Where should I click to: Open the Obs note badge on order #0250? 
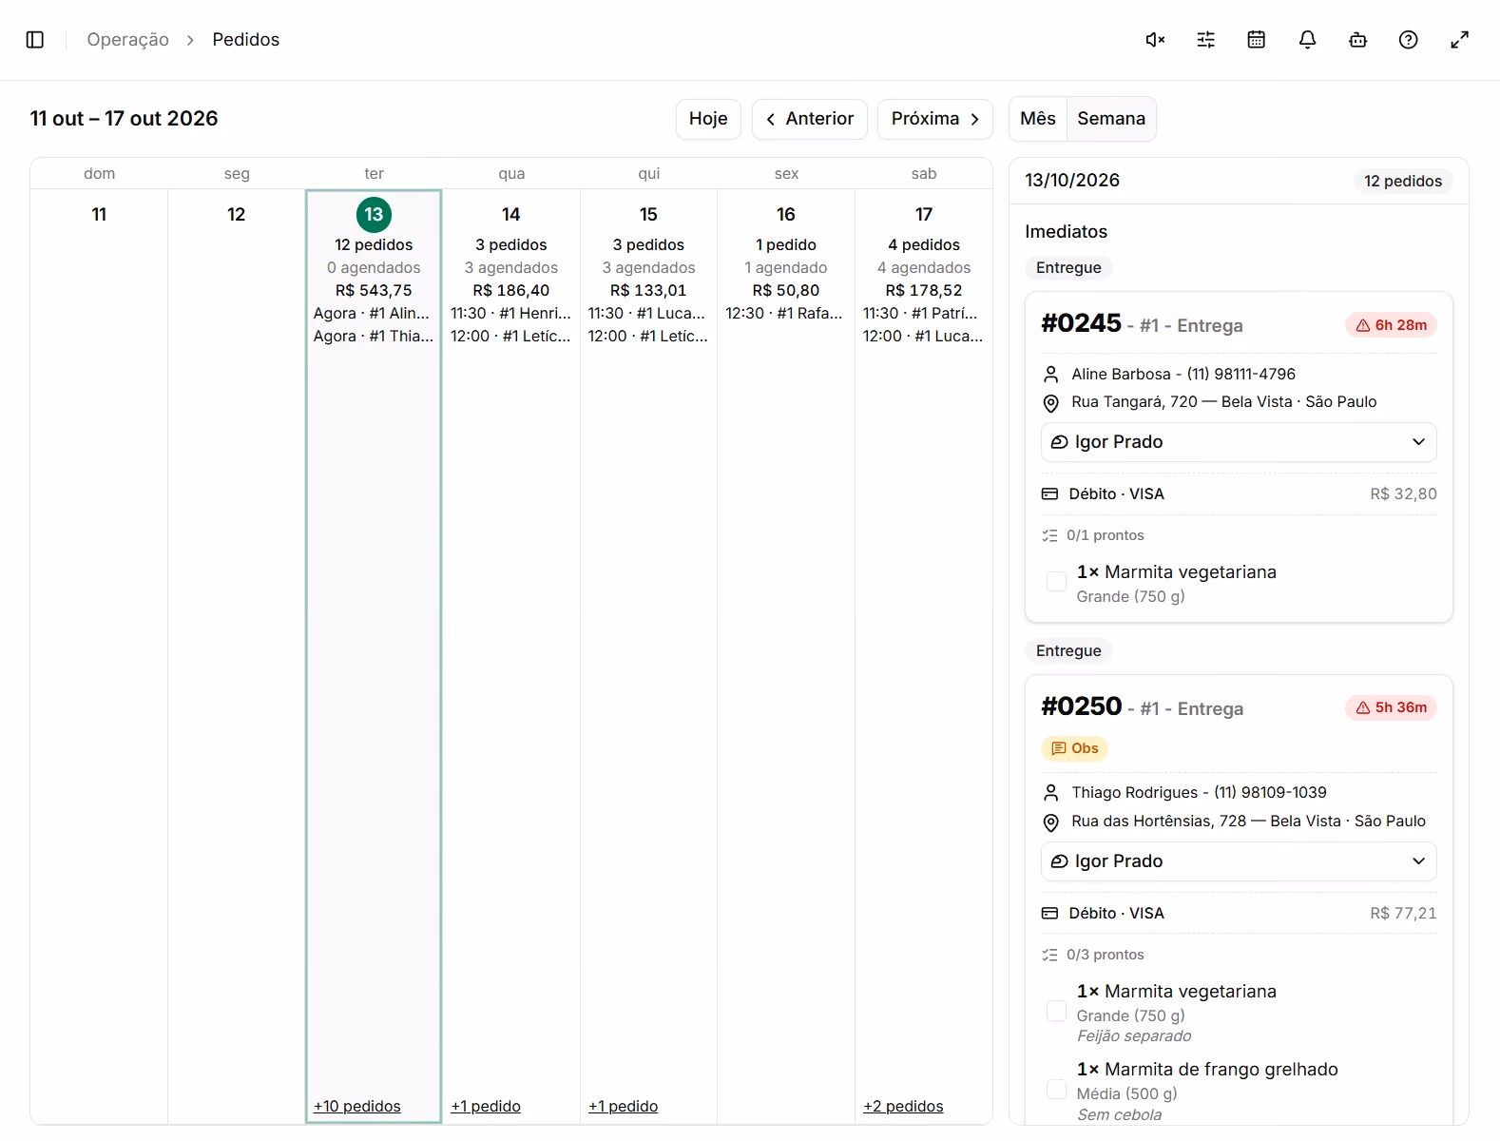(1074, 748)
